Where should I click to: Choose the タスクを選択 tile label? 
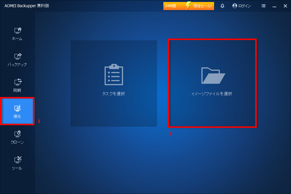point(114,94)
